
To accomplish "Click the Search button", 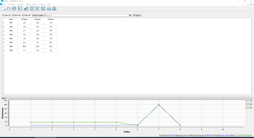I will coord(137,15).
